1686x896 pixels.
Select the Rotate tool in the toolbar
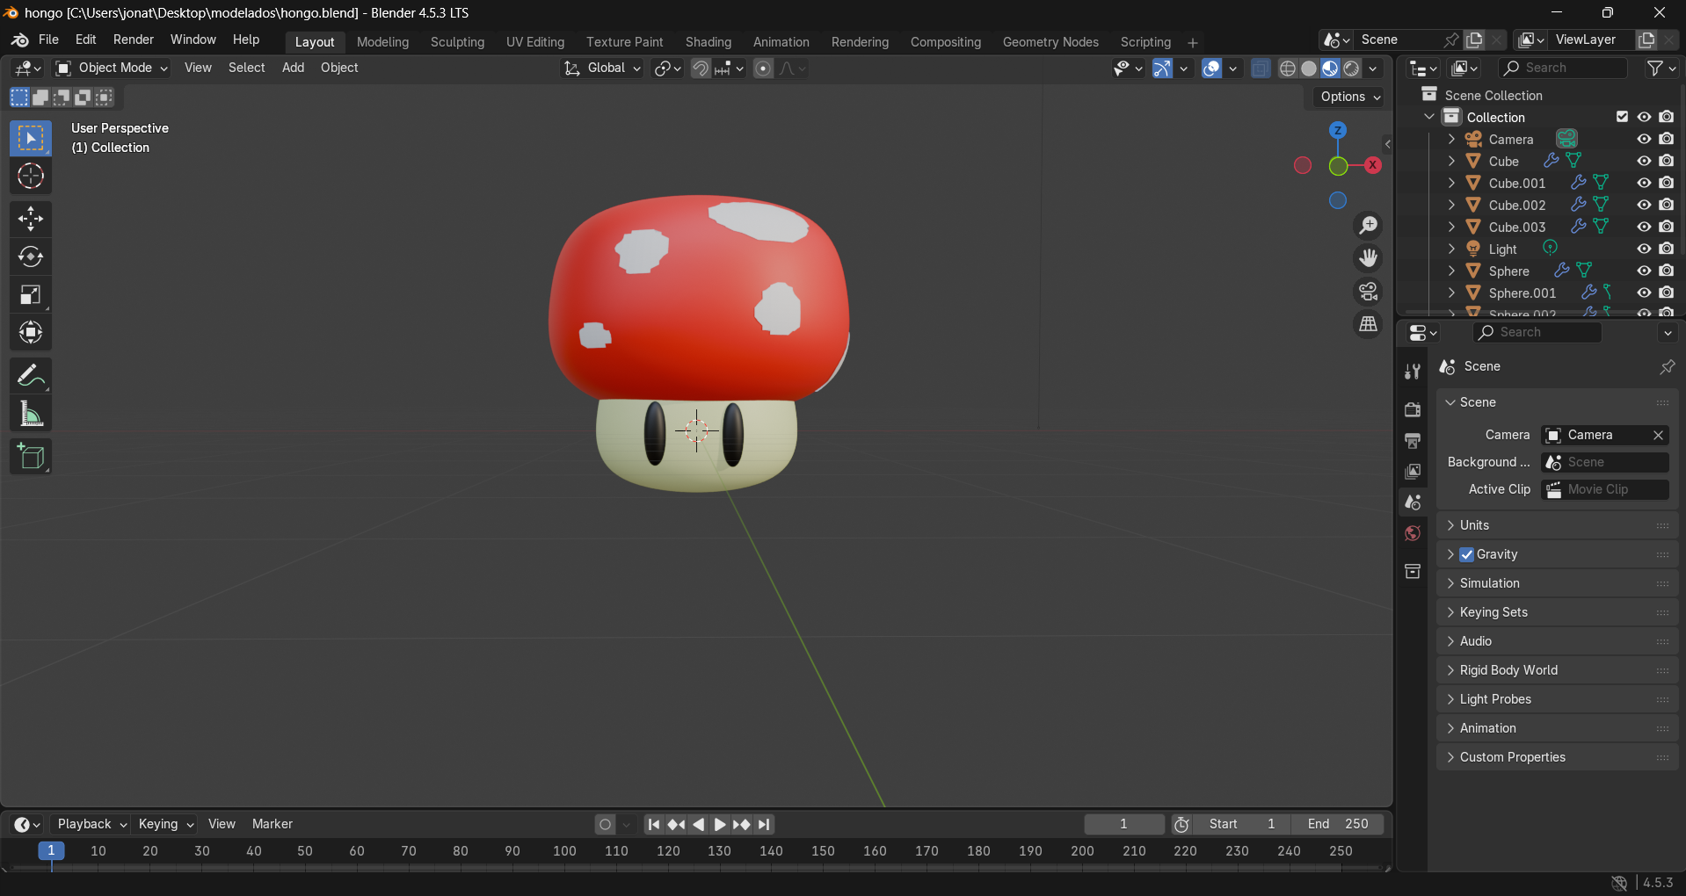[31, 257]
